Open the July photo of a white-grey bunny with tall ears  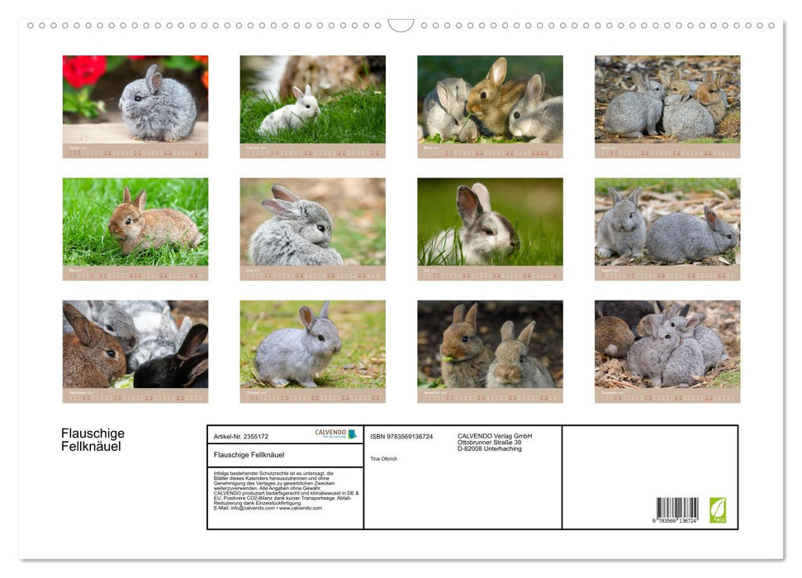pyautogui.click(x=490, y=222)
